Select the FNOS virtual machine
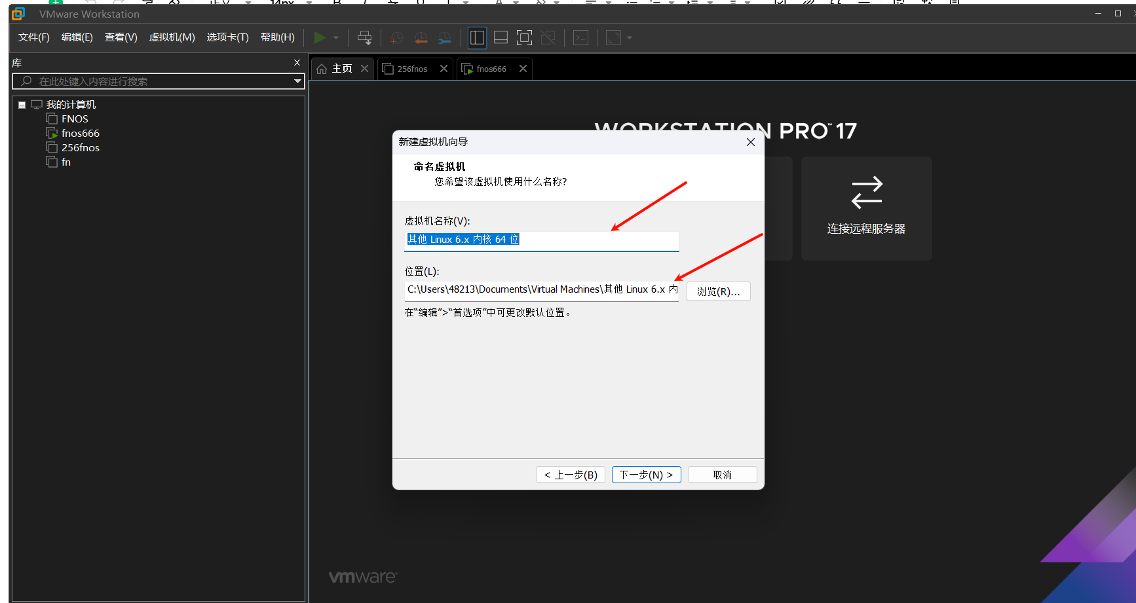Screen dimensions: 1136x603 pyautogui.click(x=75, y=119)
